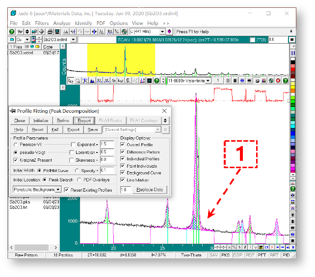Image resolution: width=315 pixels, height=277 pixels.
Task: Click the CF icon below the plot
Action: click(x=267, y=247)
